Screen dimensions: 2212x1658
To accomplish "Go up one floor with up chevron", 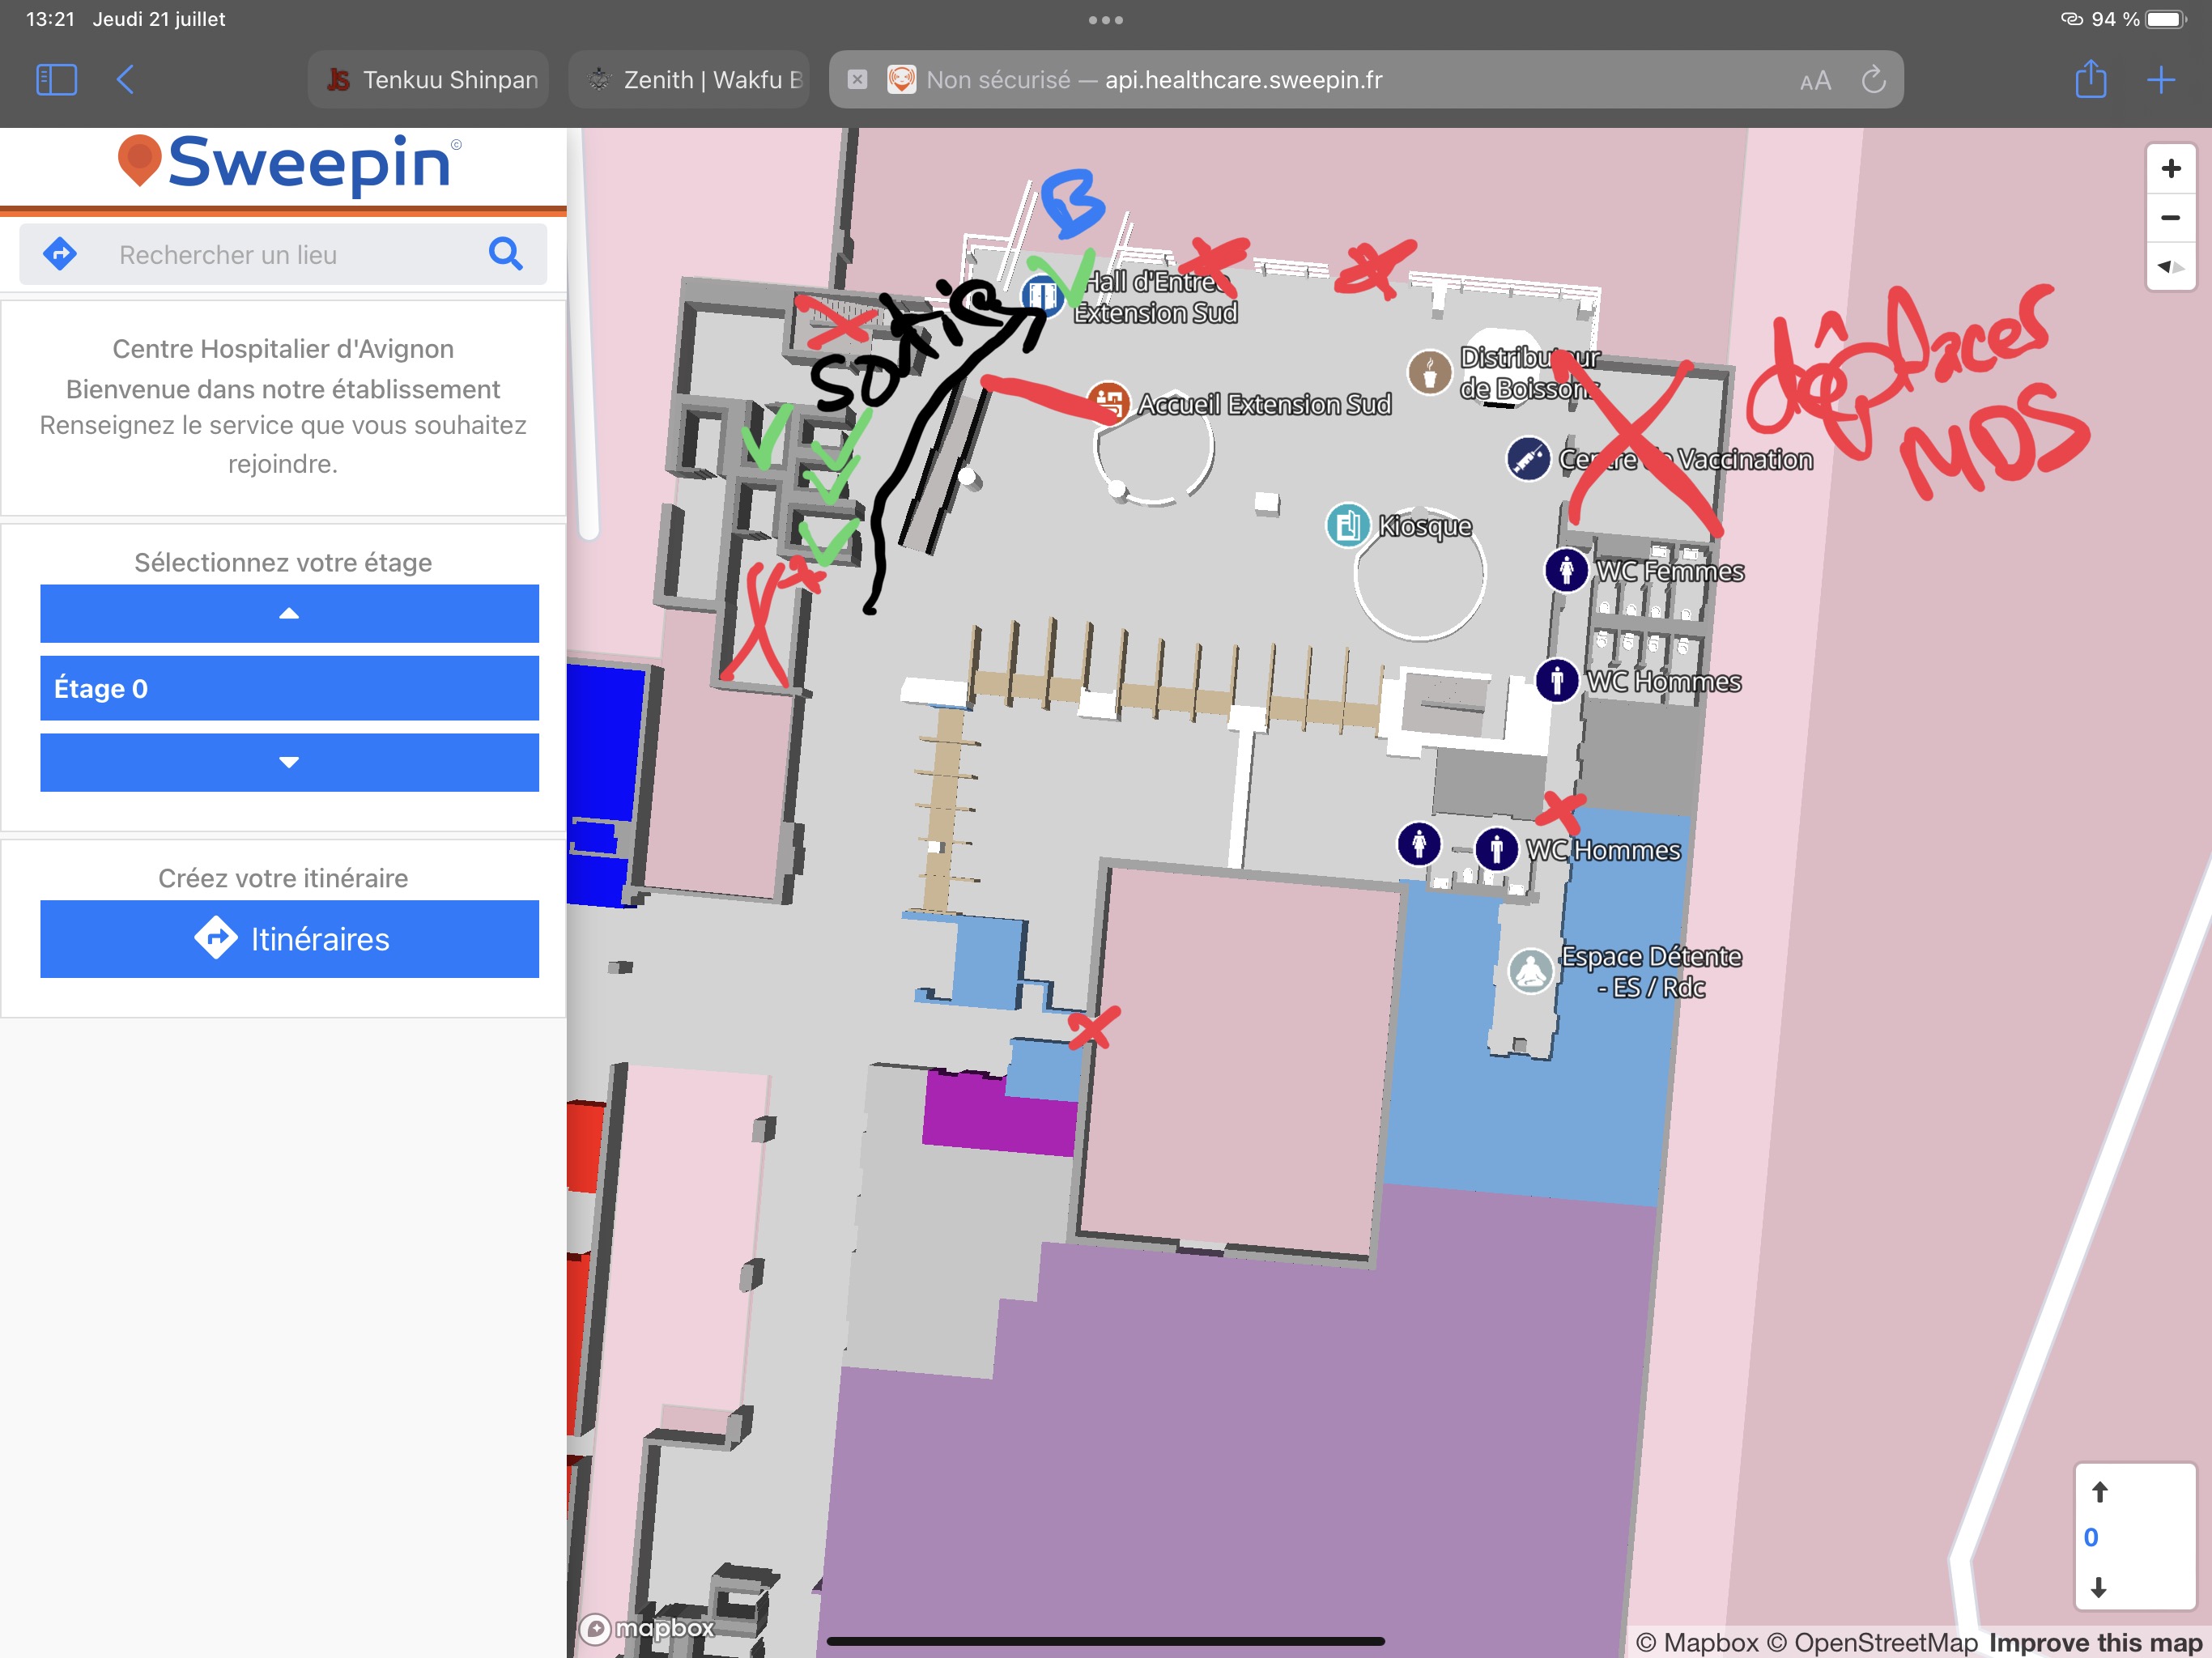I will 289,613.
